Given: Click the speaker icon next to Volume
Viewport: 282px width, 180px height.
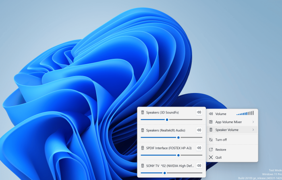Looking at the screenshot, I should click(x=211, y=114).
